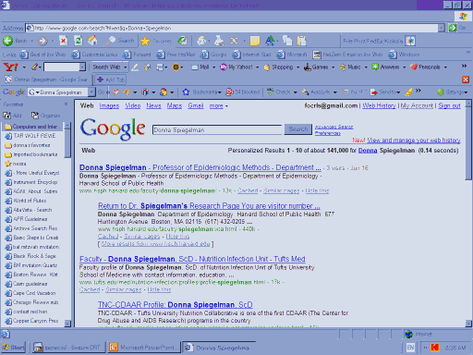Select the Donna Spiegelman - Google Search tab
Screen dimensions: 473x355
pos(46,80)
